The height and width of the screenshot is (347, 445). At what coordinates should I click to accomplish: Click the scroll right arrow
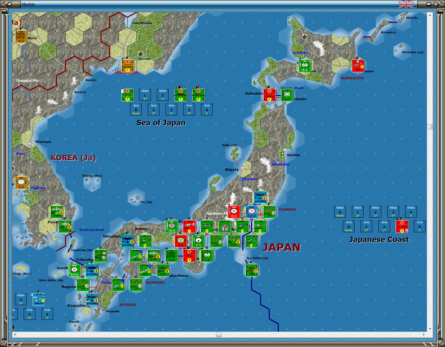(424, 334)
